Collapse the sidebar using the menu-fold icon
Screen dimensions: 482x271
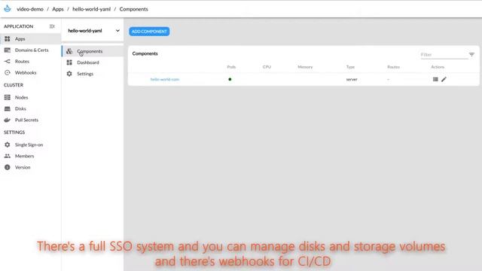pos(52,26)
